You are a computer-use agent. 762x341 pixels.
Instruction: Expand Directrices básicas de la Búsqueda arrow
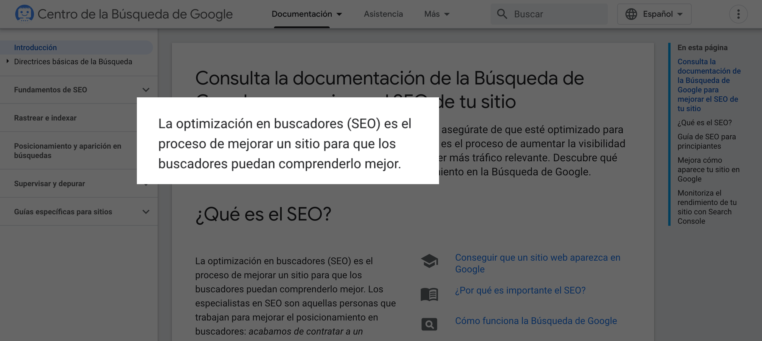pyautogui.click(x=8, y=61)
